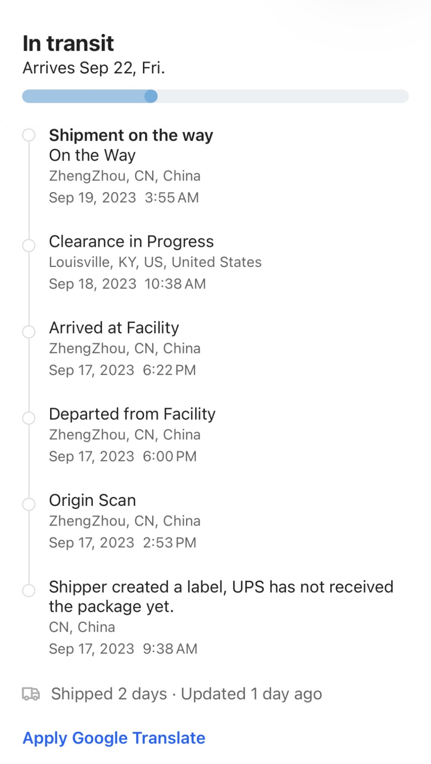431x764 pixels.
Task: Open the Apply Google Translate link
Action: coord(114,738)
